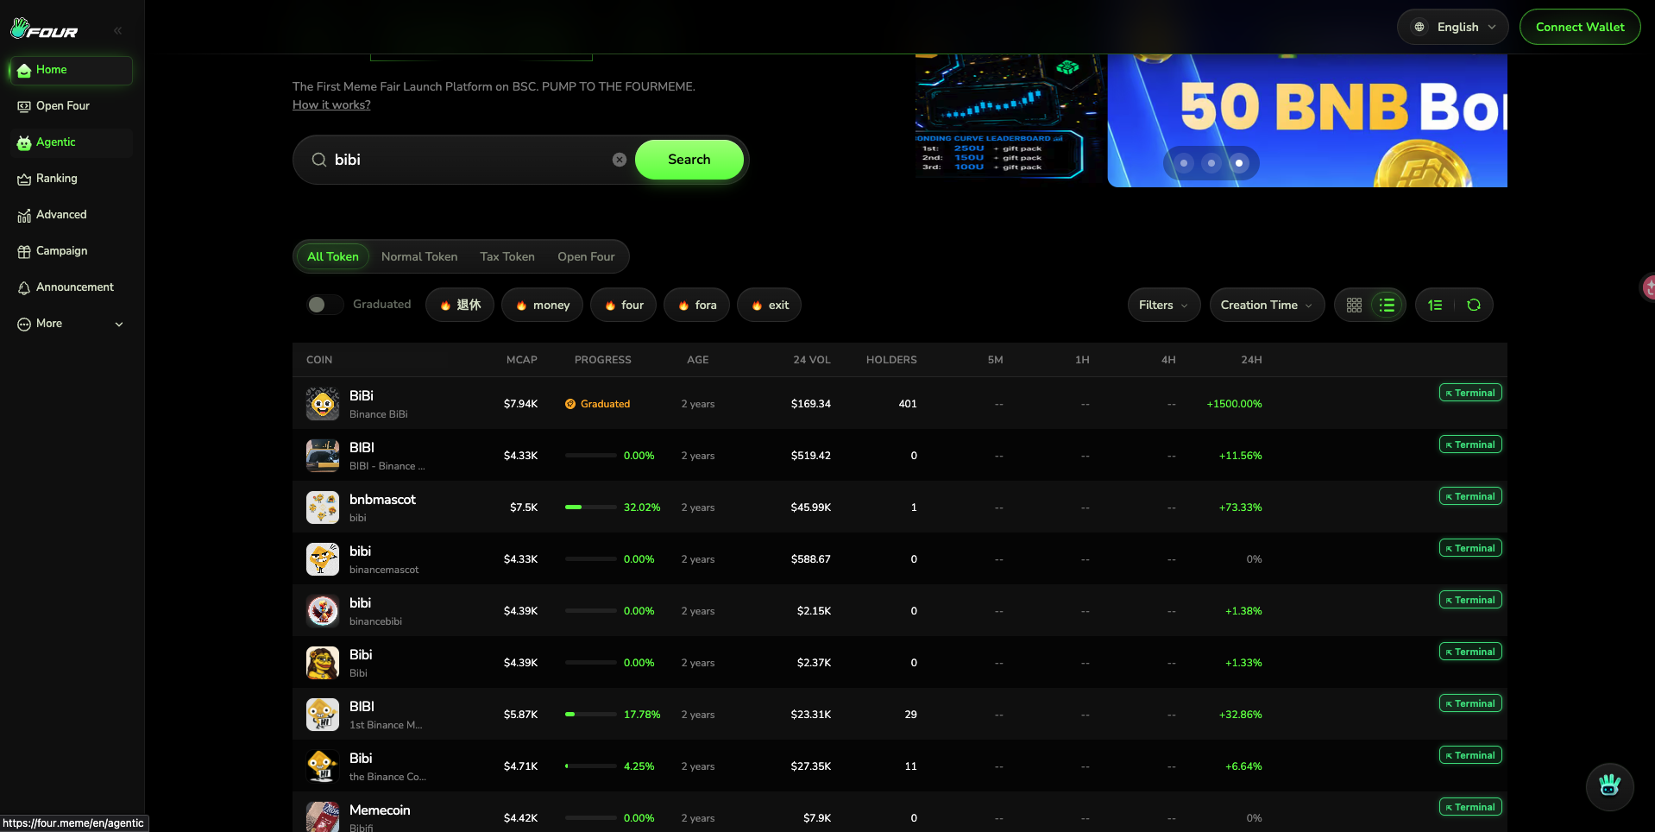This screenshot has width=1655, height=832.
Task: Click the BIBI - Binance token avatar
Action: [x=323, y=456]
